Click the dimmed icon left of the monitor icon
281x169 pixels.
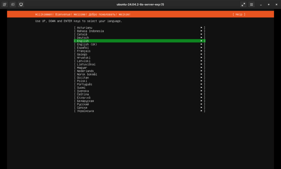point(13,4)
